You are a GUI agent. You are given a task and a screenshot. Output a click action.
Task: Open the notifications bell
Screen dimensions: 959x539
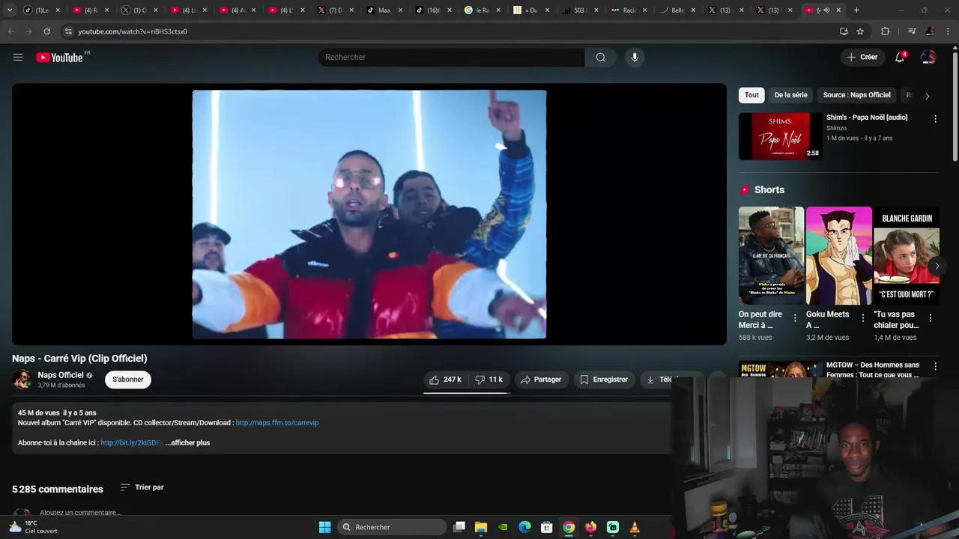(900, 58)
